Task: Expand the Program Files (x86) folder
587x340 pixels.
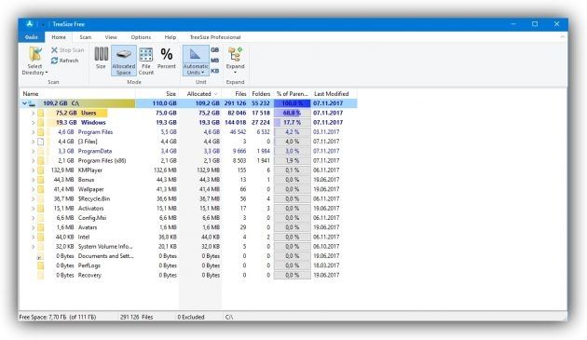Action: click(x=33, y=160)
